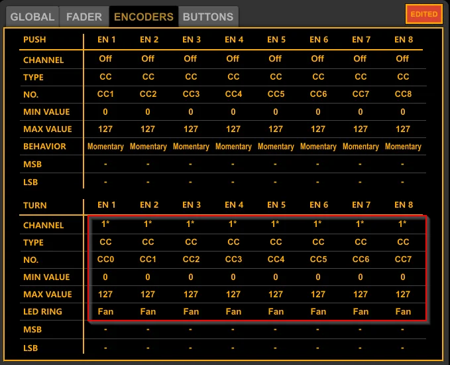Image resolution: width=450 pixels, height=365 pixels.
Task: Click LED RING Fan for EN 7
Action: (x=361, y=311)
